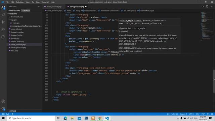Click body in the breadcrumb path

coord(78,10)
